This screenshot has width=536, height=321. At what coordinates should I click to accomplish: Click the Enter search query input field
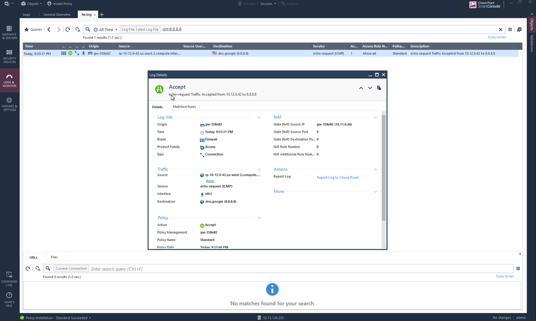coord(150,269)
